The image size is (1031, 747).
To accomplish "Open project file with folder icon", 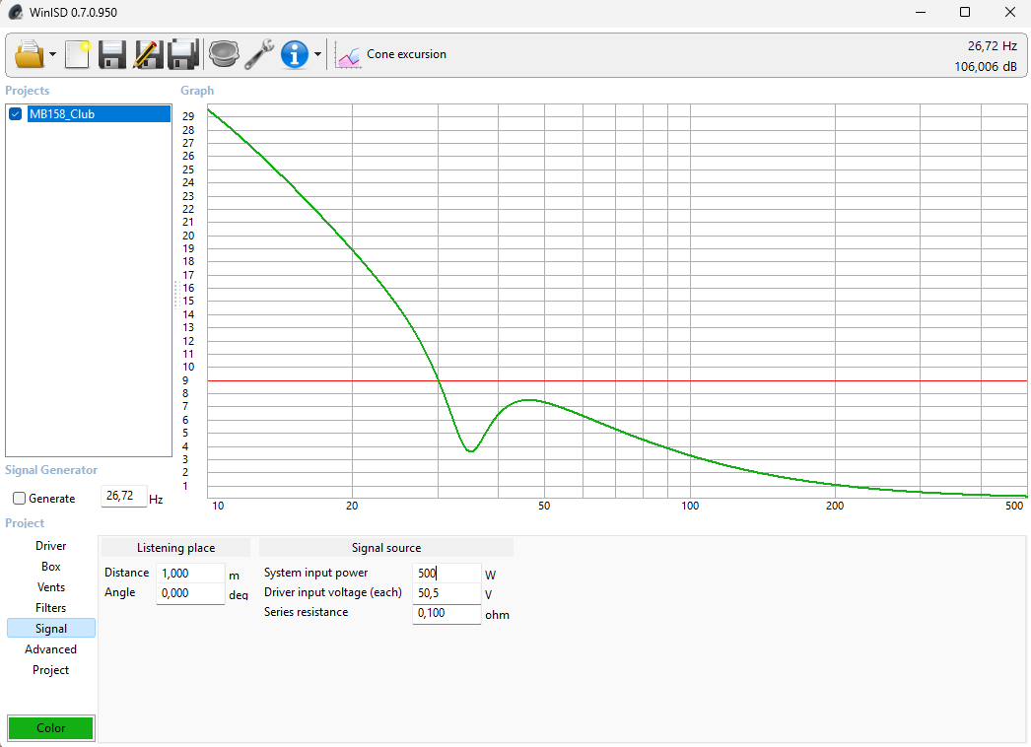I will point(30,54).
